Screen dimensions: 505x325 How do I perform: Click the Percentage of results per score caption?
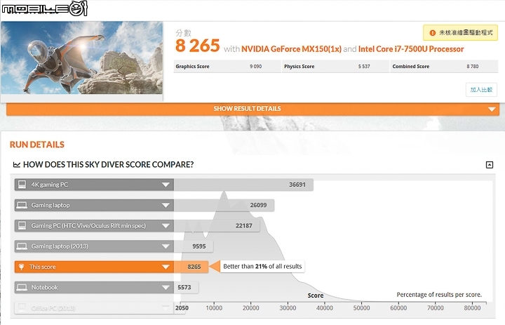tap(439, 295)
